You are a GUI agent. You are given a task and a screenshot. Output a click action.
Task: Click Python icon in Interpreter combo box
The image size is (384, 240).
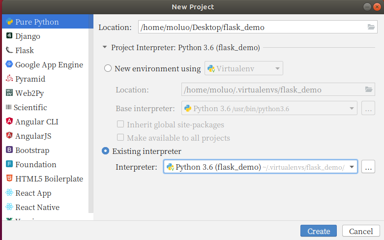point(170,167)
